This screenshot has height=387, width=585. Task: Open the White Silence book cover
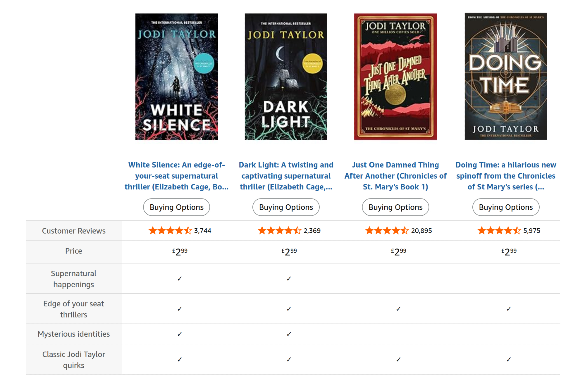176,77
